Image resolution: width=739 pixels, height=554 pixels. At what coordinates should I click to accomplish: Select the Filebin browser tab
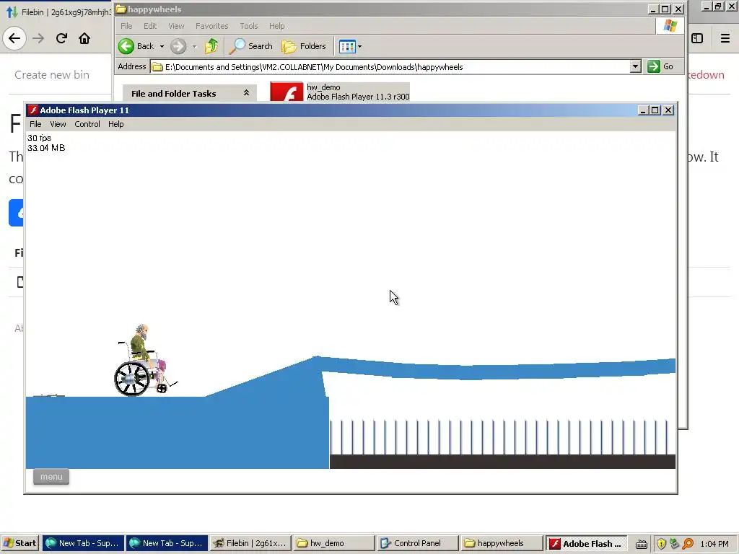pos(59,12)
